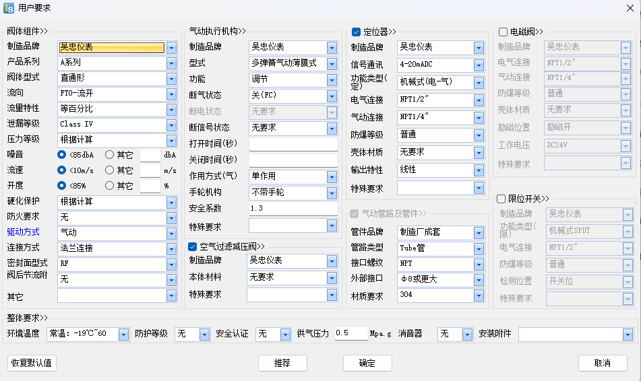This screenshot has height=381, width=641.
Task: Click the 推荐 button
Action: (282, 363)
